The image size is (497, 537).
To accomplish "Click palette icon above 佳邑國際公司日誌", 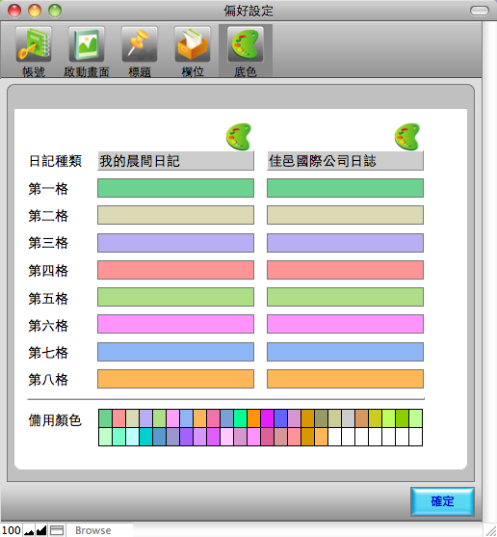I will point(407,137).
